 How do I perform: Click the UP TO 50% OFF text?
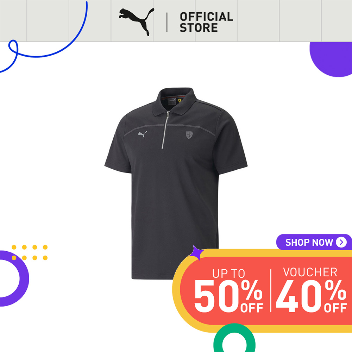[228, 291]
